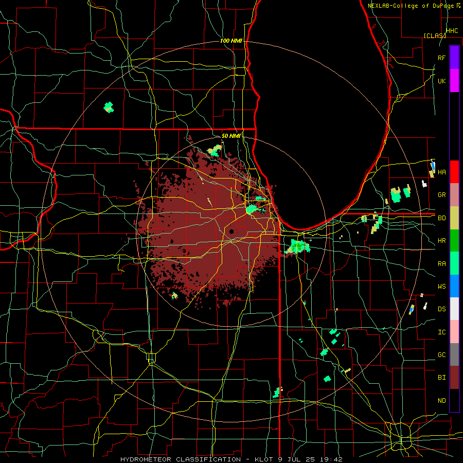Click the "WS" legend label
The width and height of the screenshot is (463, 463).
[x=441, y=287]
